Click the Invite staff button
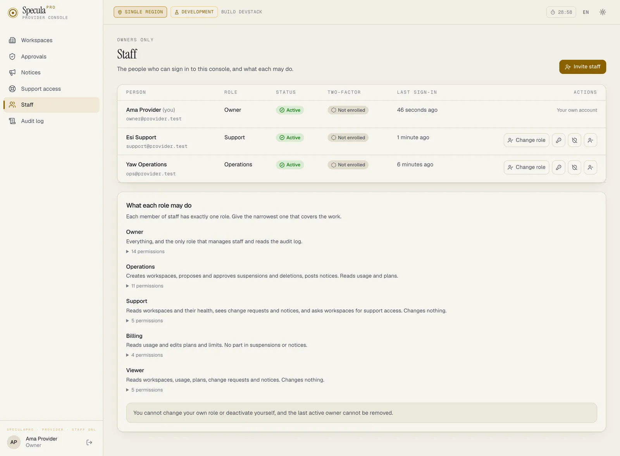 pyautogui.click(x=582, y=67)
